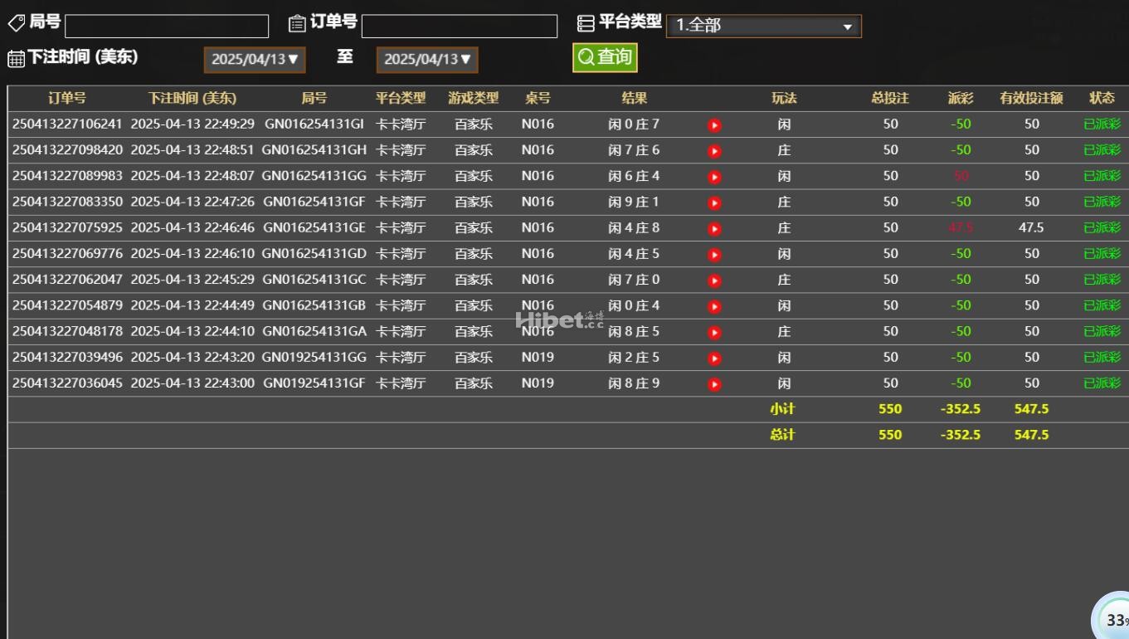
Task: Open the start date picker
Action: coord(255,60)
